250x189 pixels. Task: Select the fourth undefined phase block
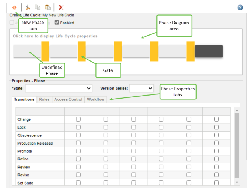pyautogui.click(x=136, y=51)
